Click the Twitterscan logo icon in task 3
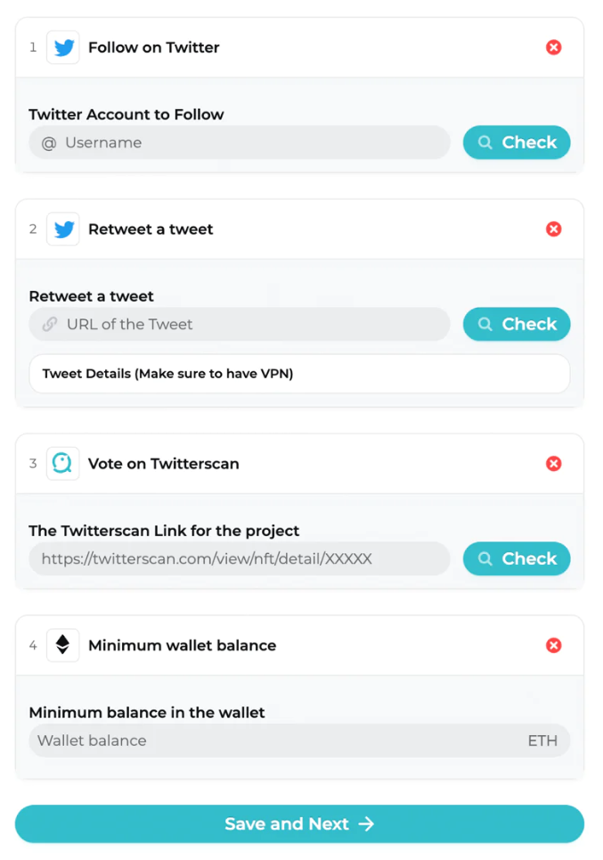This screenshot has height=860, width=603. tap(63, 464)
